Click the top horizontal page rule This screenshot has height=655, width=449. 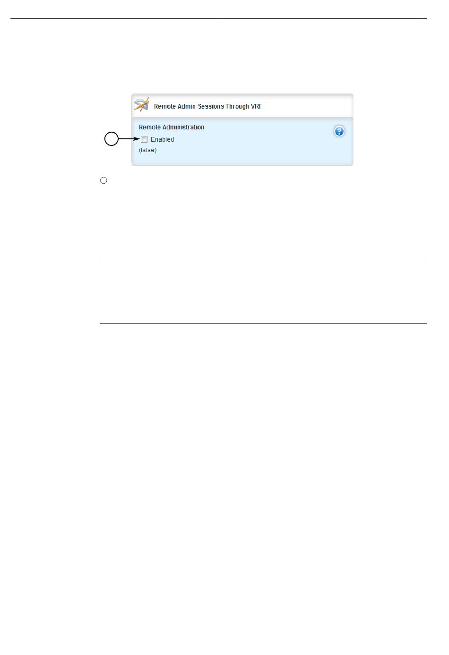pyautogui.click(x=218, y=19)
